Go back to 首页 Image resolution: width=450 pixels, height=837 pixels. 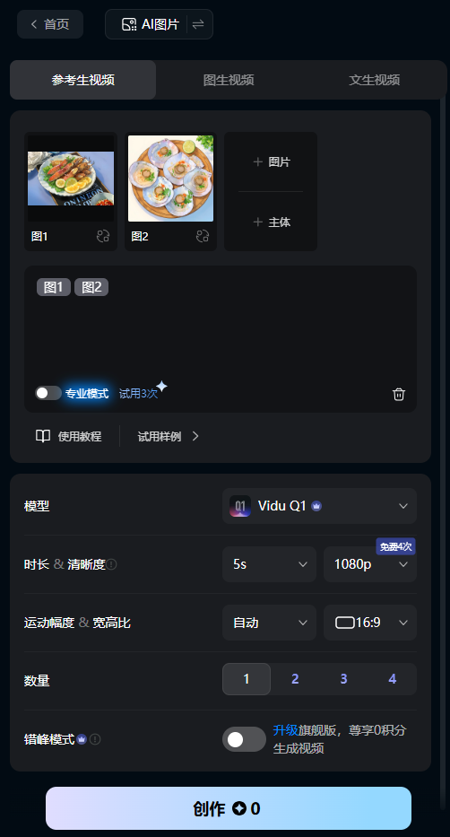pyautogui.click(x=50, y=24)
